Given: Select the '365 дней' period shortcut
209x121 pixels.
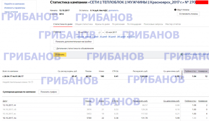Looking at the screenshot, I should 121,37.
